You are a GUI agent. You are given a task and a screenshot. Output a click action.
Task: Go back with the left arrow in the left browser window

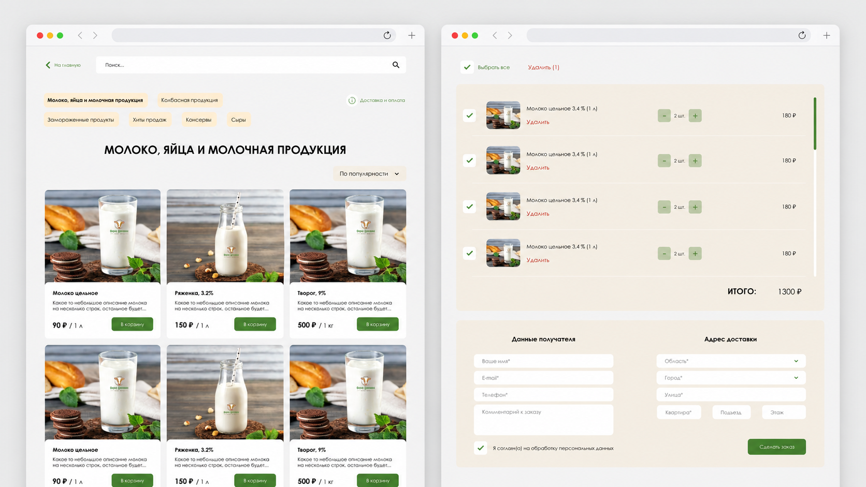click(x=80, y=35)
